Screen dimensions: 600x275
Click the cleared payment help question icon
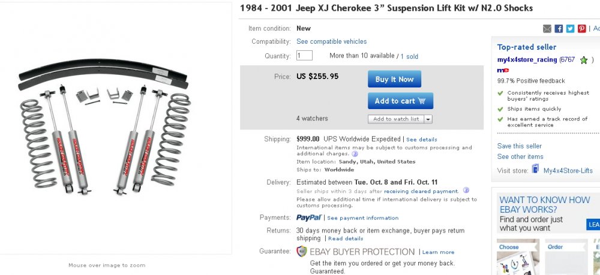point(466,190)
